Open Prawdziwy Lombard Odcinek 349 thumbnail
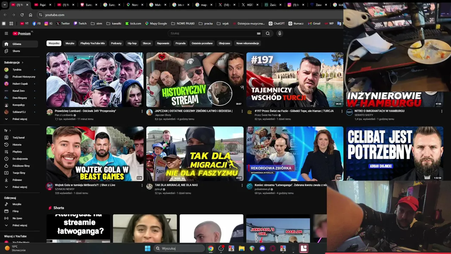The width and height of the screenshot is (451, 254). tap(95, 80)
